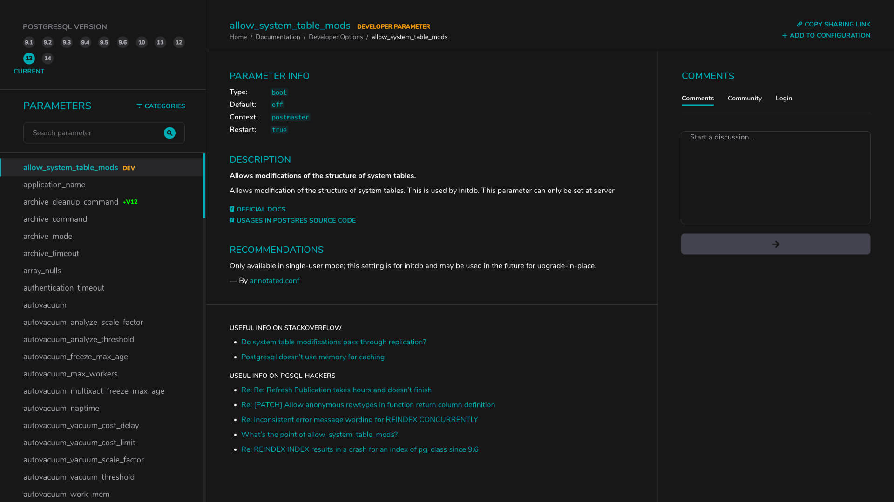Focus the Search parameter field
Viewport: 894px width, 502px height.
(x=93, y=133)
